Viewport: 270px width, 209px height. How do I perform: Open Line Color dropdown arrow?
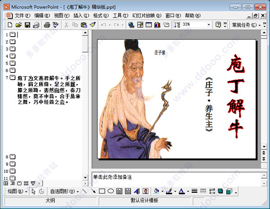(x=175, y=191)
